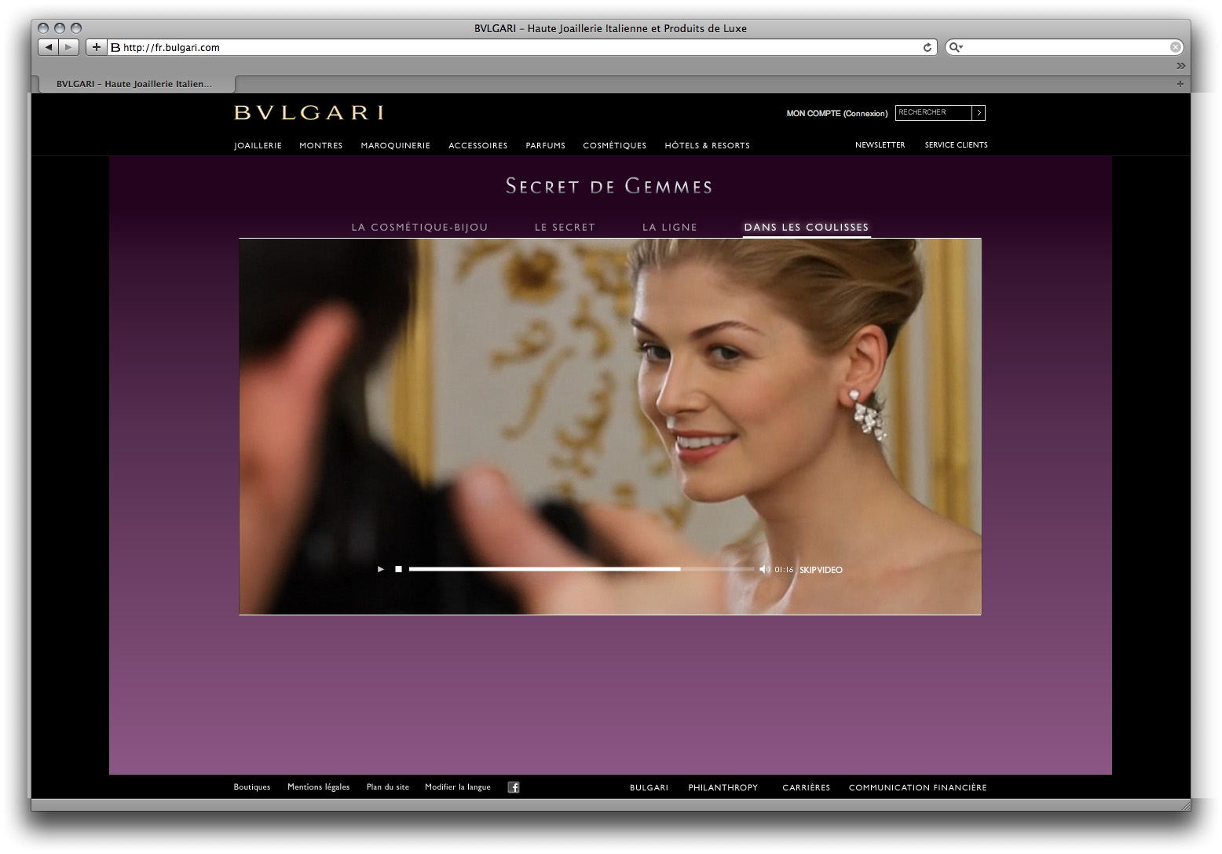
Task: Expand the browser search magnifier dropdown
Action: (x=955, y=47)
